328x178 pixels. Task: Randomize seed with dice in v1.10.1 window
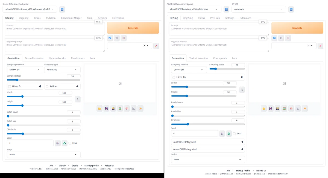pyautogui.click(x=58, y=143)
